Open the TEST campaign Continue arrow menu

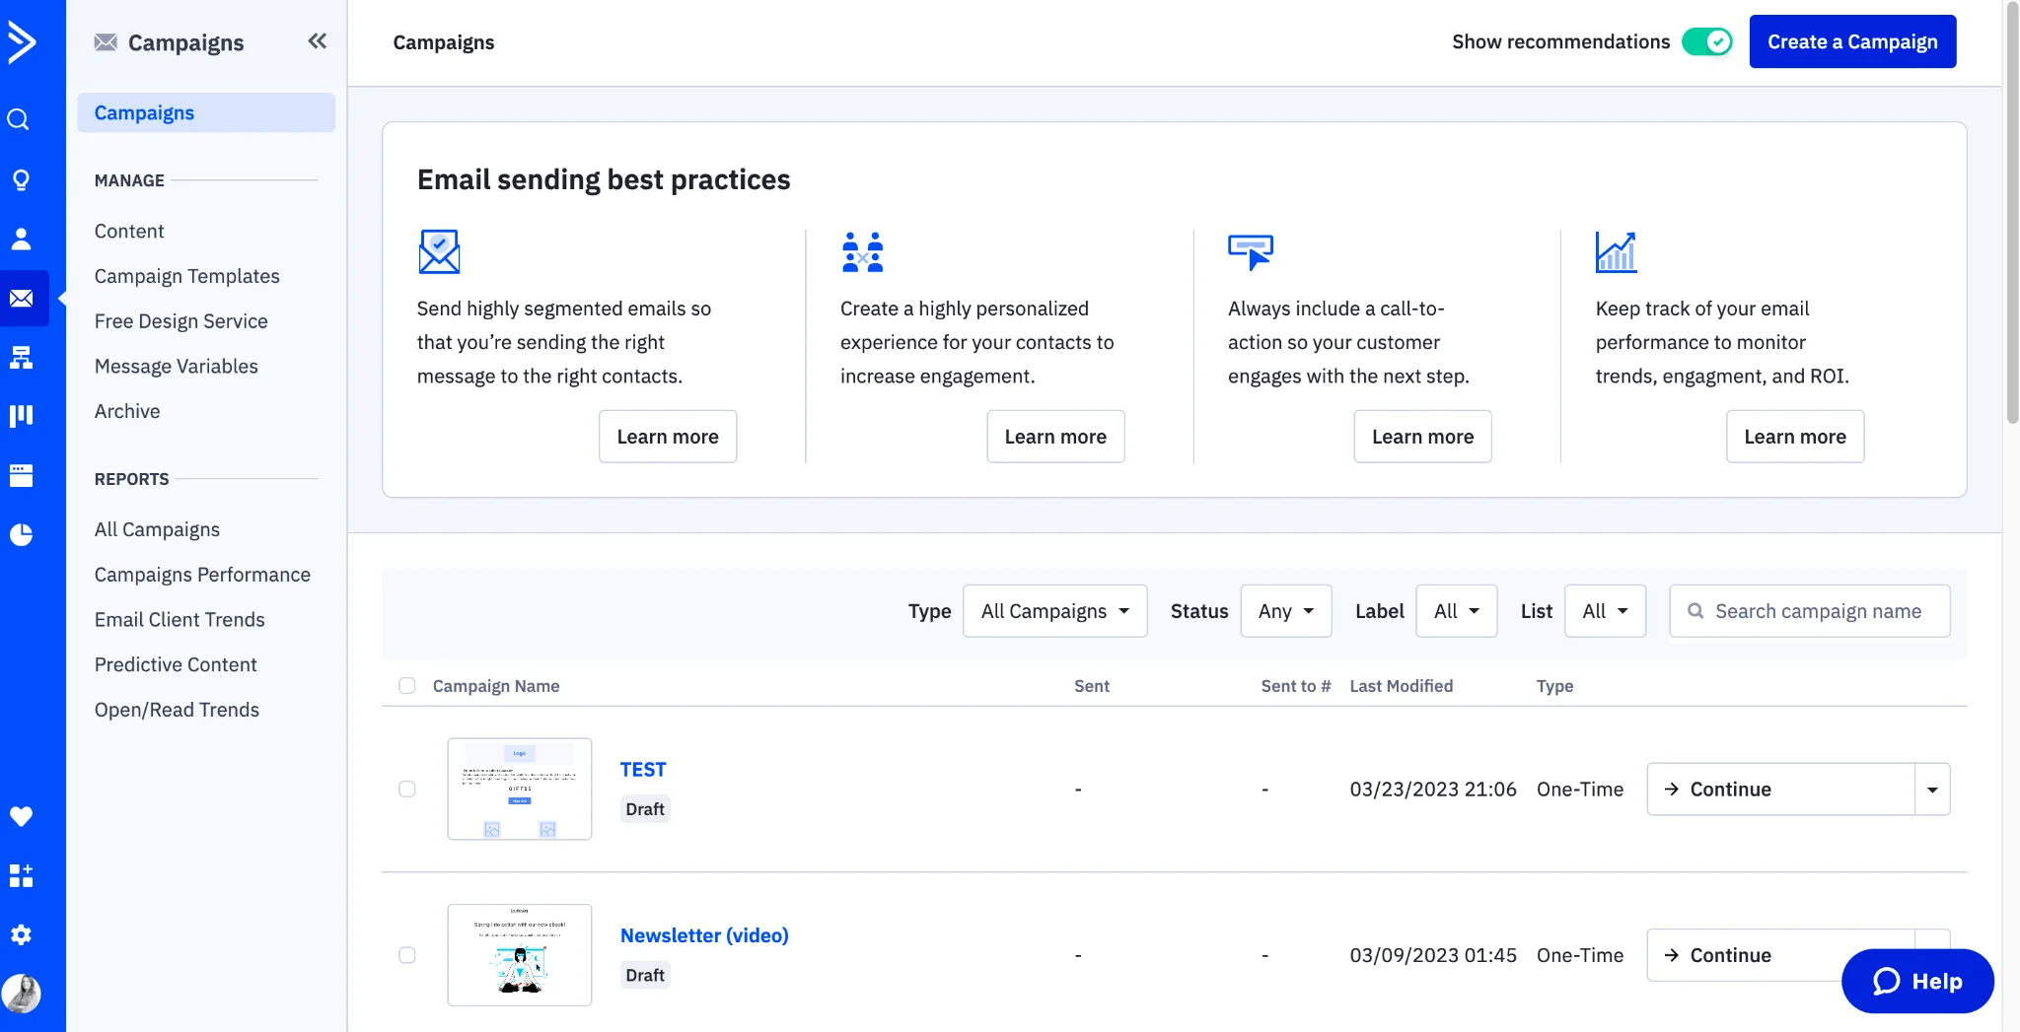click(1931, 790)
